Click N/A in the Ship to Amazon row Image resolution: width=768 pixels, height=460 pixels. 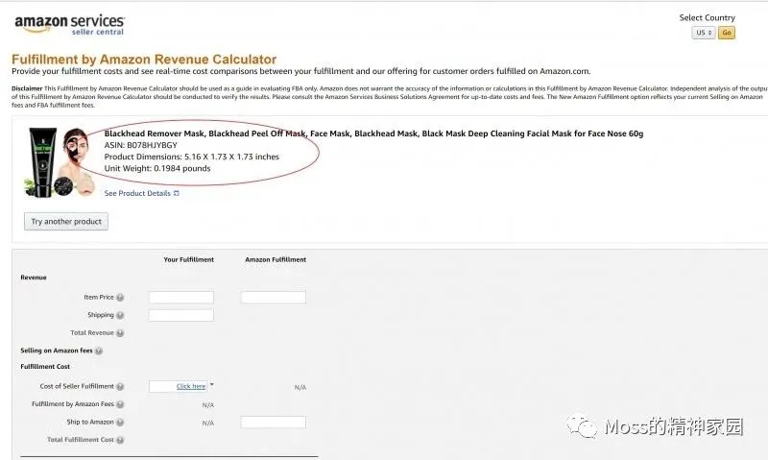point(208,423)
